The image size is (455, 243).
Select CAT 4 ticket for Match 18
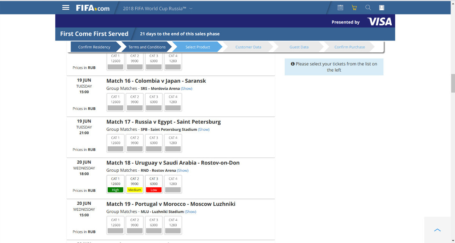(173, 184)
